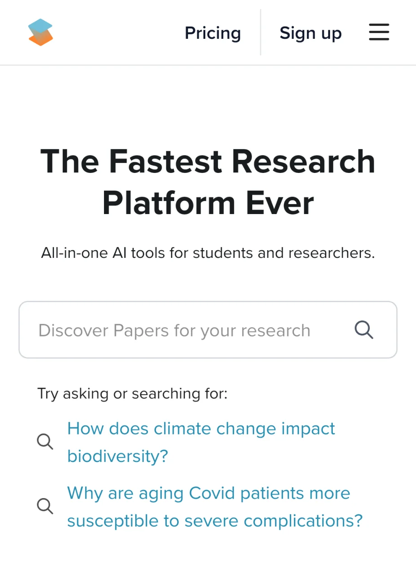Click the 'Discover Papers for your research' placeholder
The image size is (416, 578).
pos(174,331)
